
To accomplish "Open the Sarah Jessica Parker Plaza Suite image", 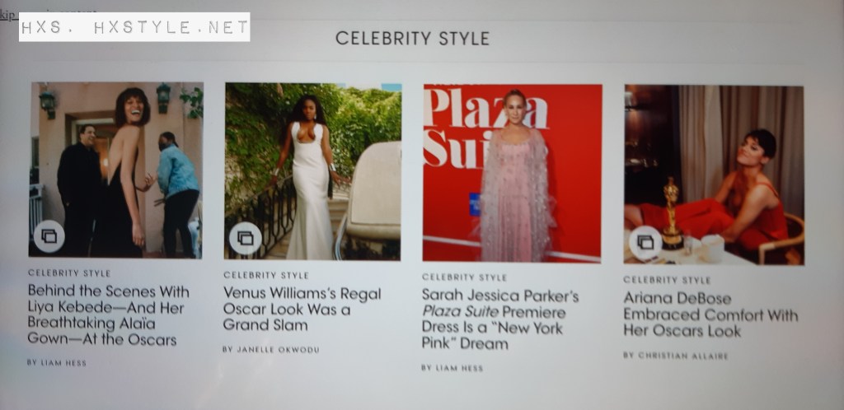I will [x=512, y=173].
